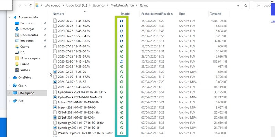
Task: Select file 2020-07-23 13-35-57.flv
Action: (x=74, y=57)
